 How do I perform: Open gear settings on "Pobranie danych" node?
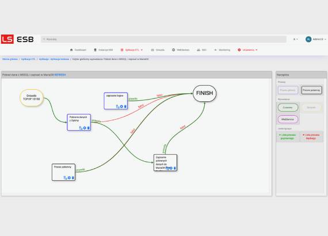(85, 128)
